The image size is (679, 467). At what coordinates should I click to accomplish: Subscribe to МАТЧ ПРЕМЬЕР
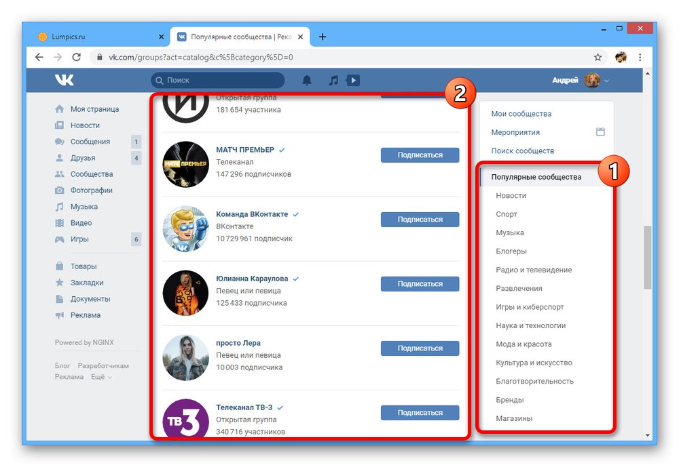point(420,155)
